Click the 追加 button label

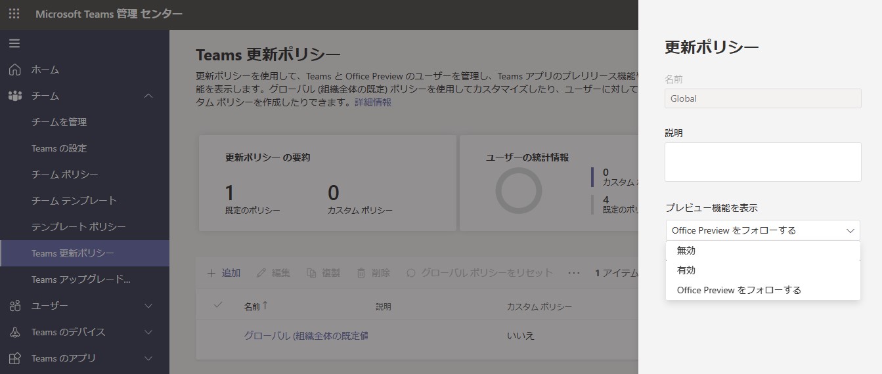pos(231,273)
